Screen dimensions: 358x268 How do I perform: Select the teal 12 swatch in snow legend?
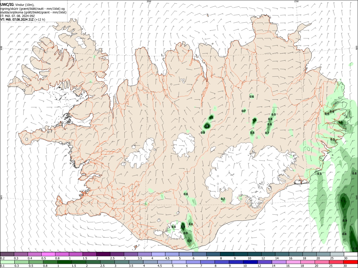[x=268, y=254]
